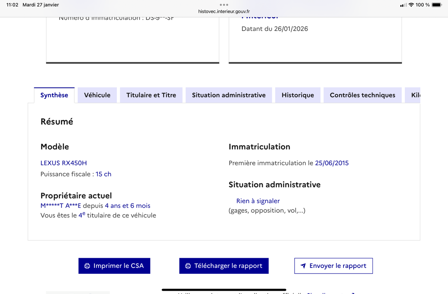Viewport: 448px width, 294px height.
Task: Click the Mardi 27 janvier date
Action: pyautogui.click(x=41, y=5)
